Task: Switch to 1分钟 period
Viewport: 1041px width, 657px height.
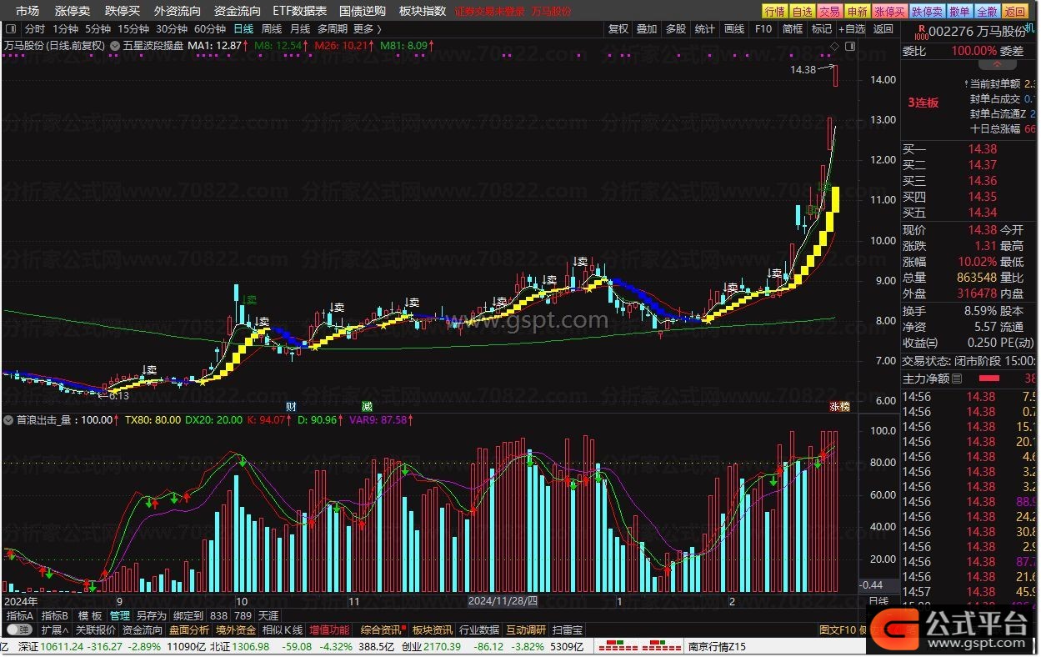Action: pyautogui.click(x=65, y=28)
